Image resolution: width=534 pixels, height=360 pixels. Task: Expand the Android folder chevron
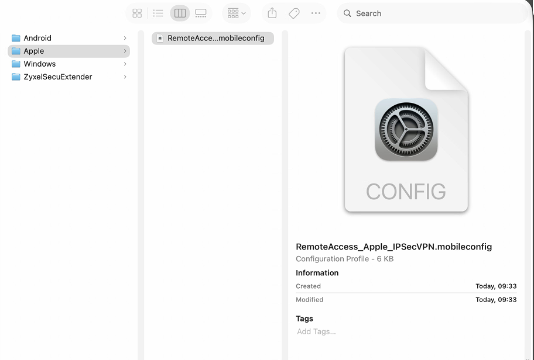coord(125,38)
